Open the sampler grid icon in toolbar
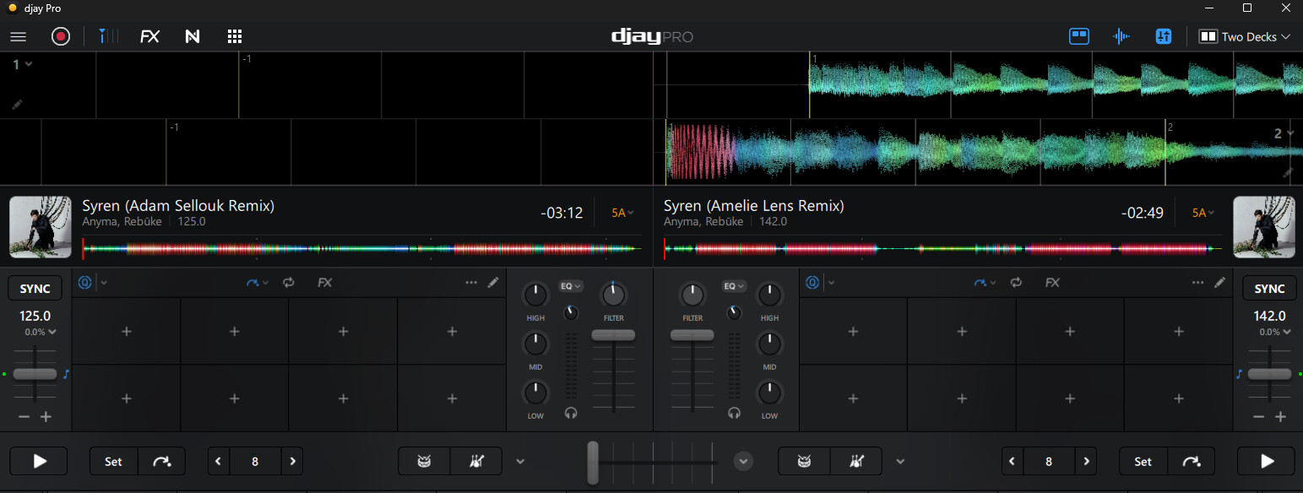Viewport: 1303px width, 493px height. pyautogui.click(x=235, y=36)
